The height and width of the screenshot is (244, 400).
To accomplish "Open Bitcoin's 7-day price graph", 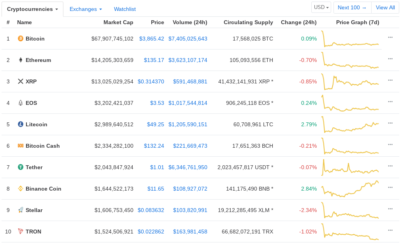I will click(x=350, y=39).
